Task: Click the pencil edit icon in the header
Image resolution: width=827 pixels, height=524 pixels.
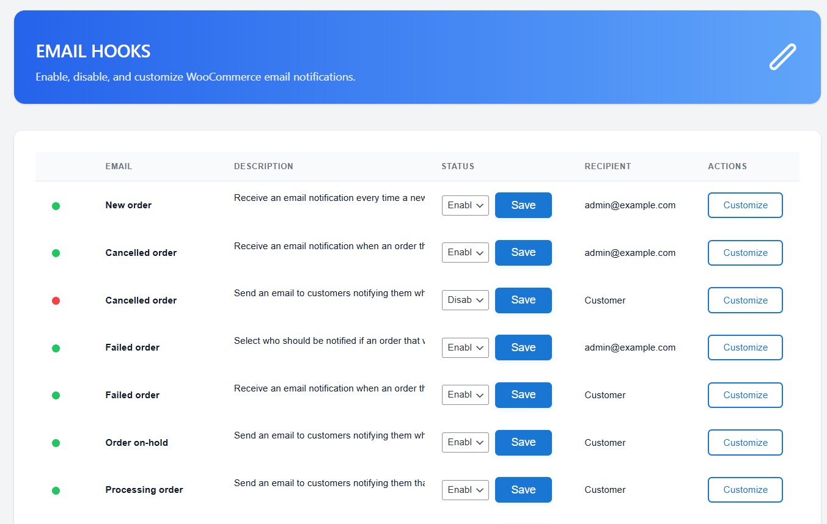Action: pos(782,57)
